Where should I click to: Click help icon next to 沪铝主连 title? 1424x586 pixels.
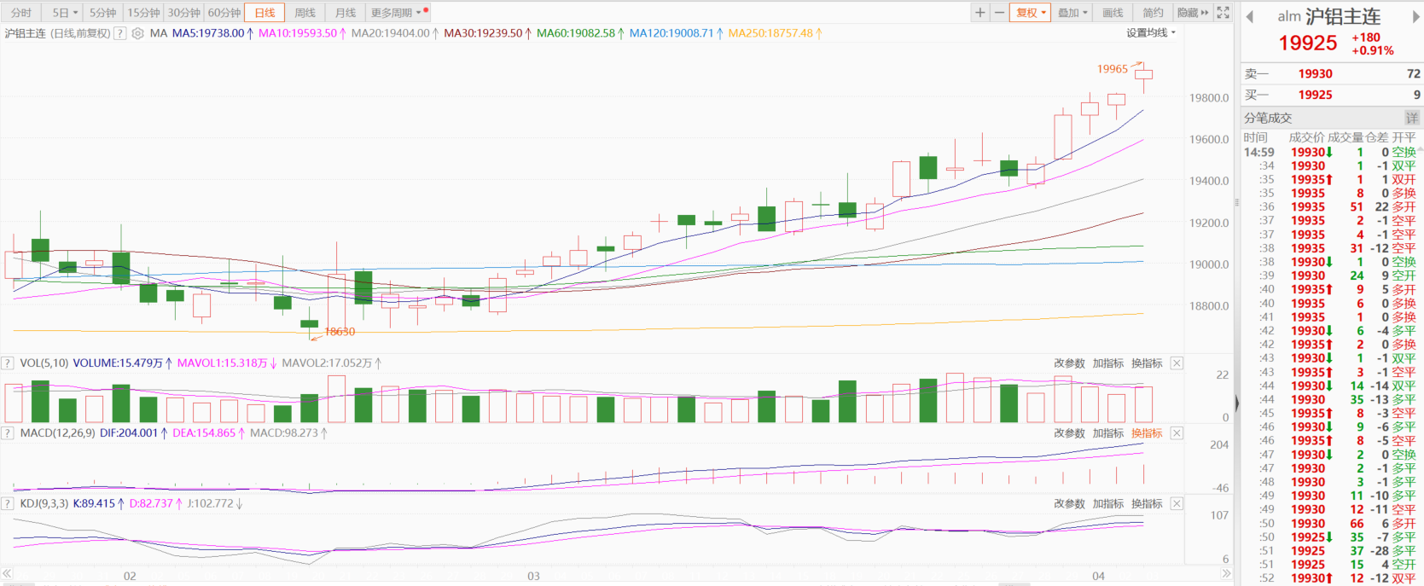click(120, 33)
